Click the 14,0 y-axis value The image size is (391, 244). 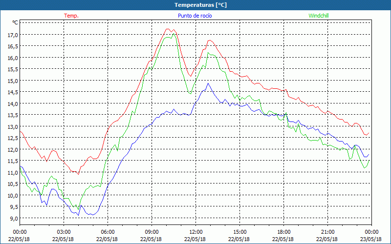13,103
